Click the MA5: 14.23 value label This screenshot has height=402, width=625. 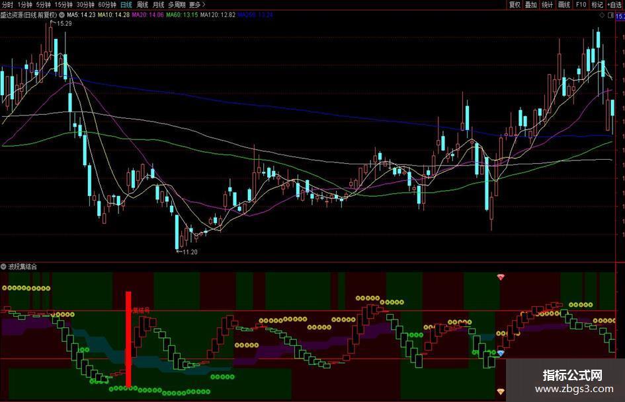[81, 15]
